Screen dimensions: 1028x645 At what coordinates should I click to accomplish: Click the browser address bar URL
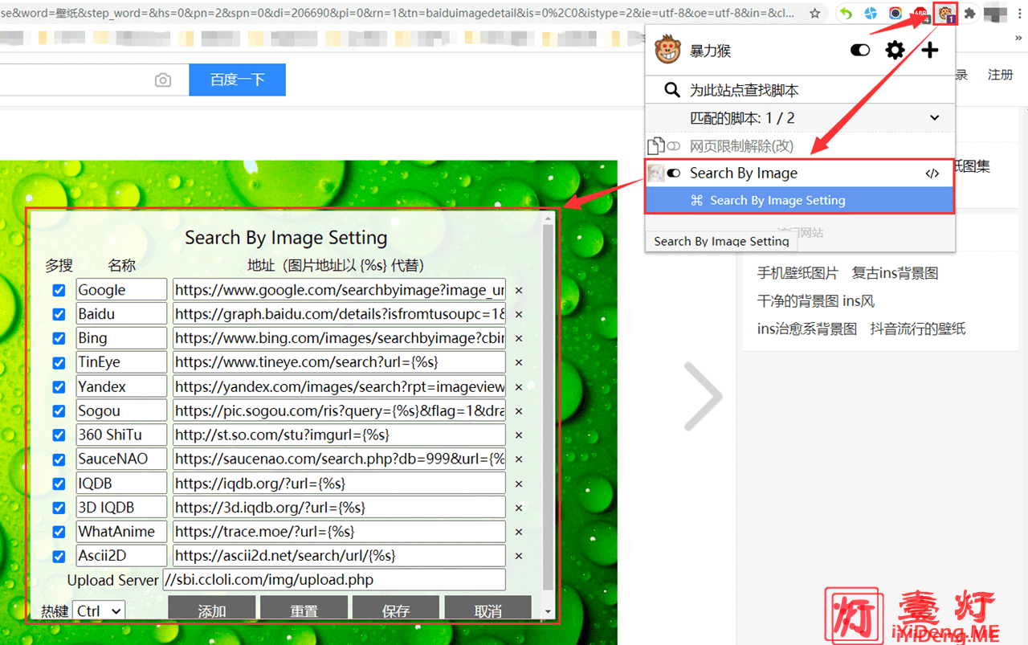tap(398, 14)
